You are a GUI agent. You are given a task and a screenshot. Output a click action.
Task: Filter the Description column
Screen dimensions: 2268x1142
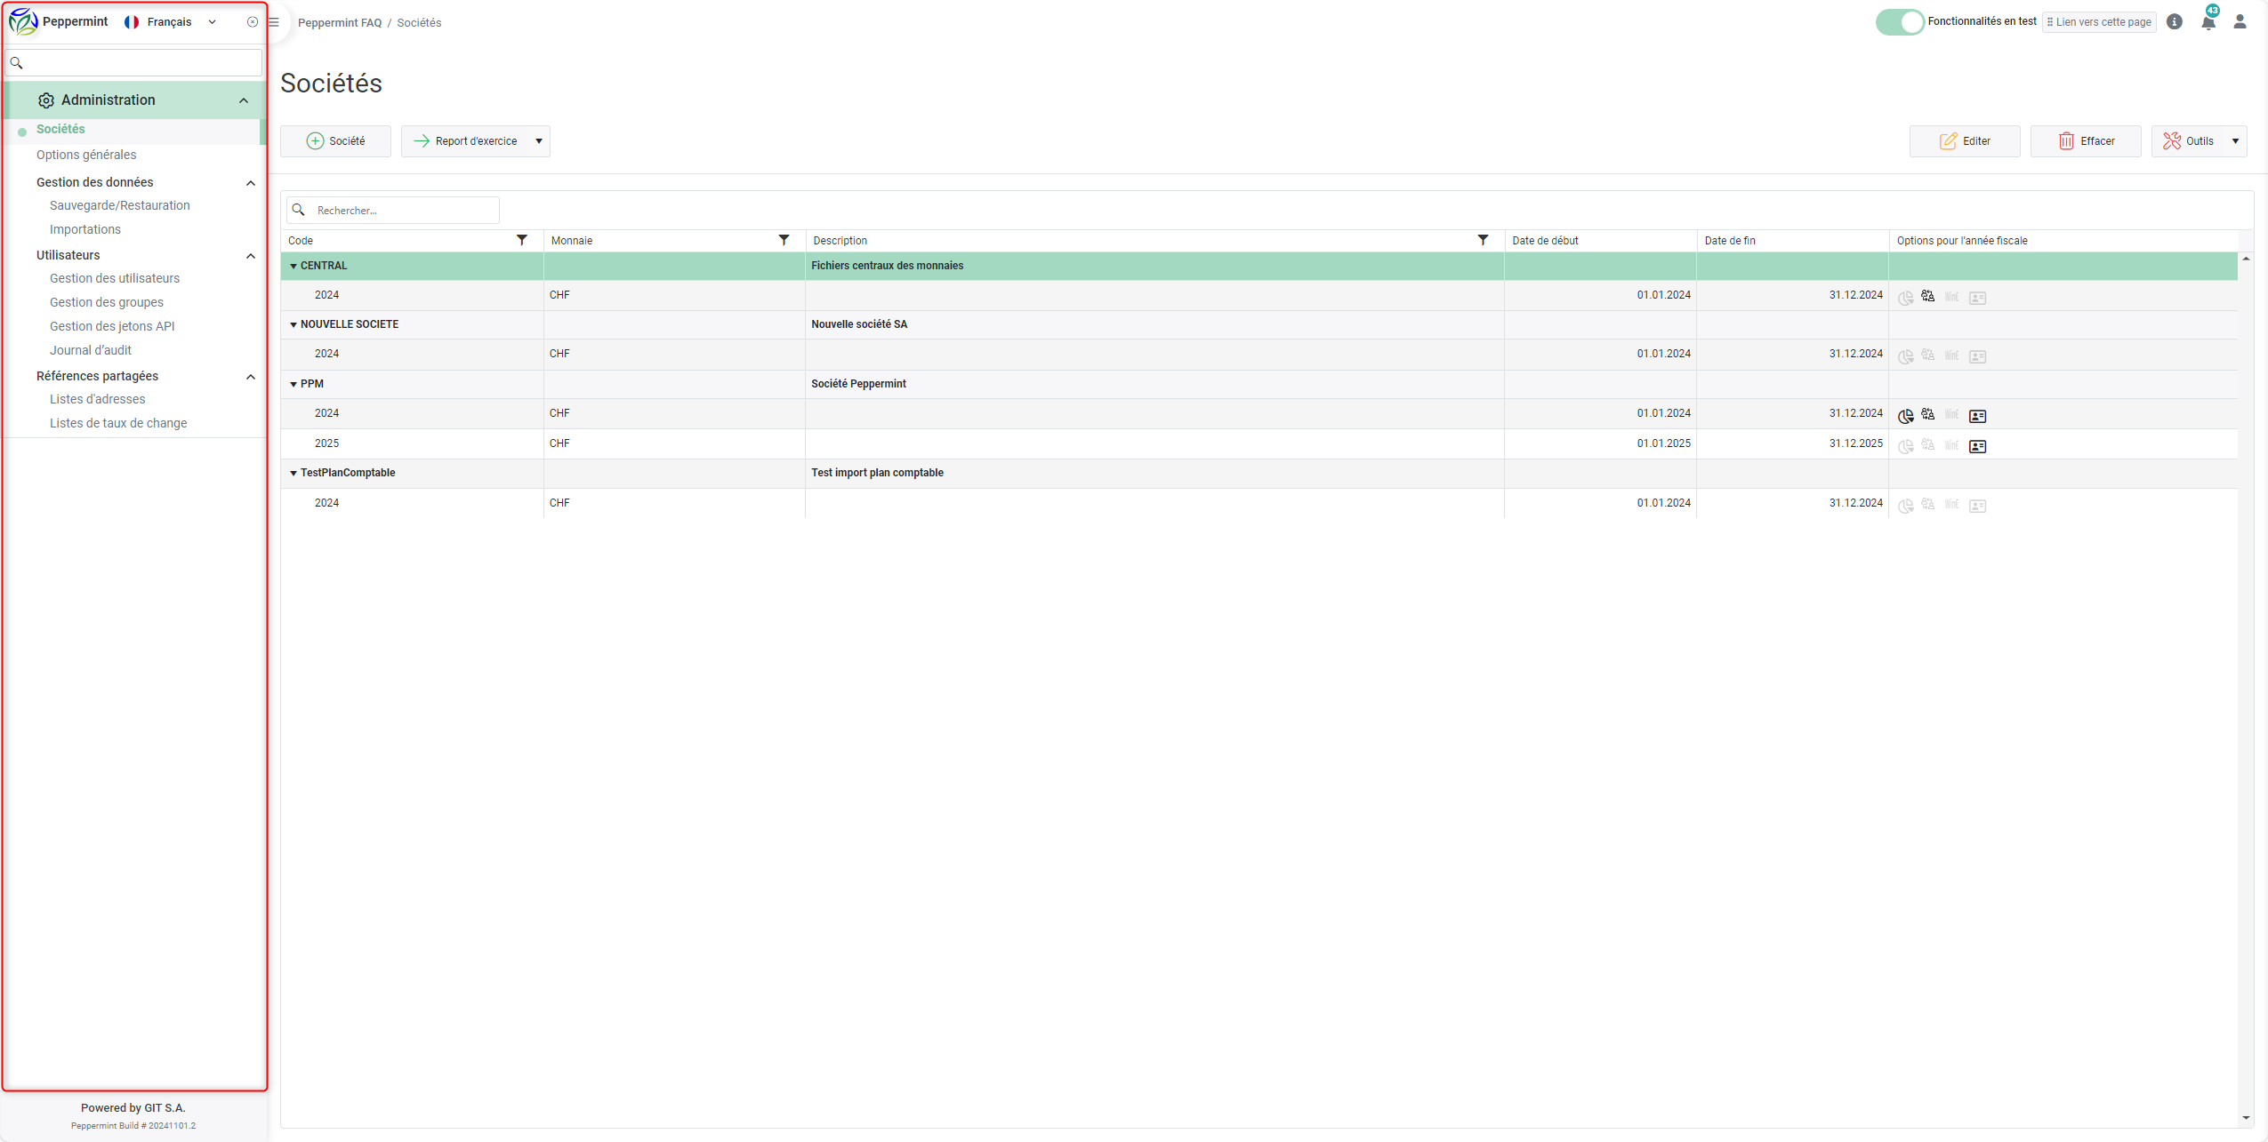pos(1483,240)
